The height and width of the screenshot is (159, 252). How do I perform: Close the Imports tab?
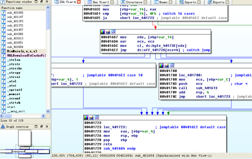(x=199, y=2)
